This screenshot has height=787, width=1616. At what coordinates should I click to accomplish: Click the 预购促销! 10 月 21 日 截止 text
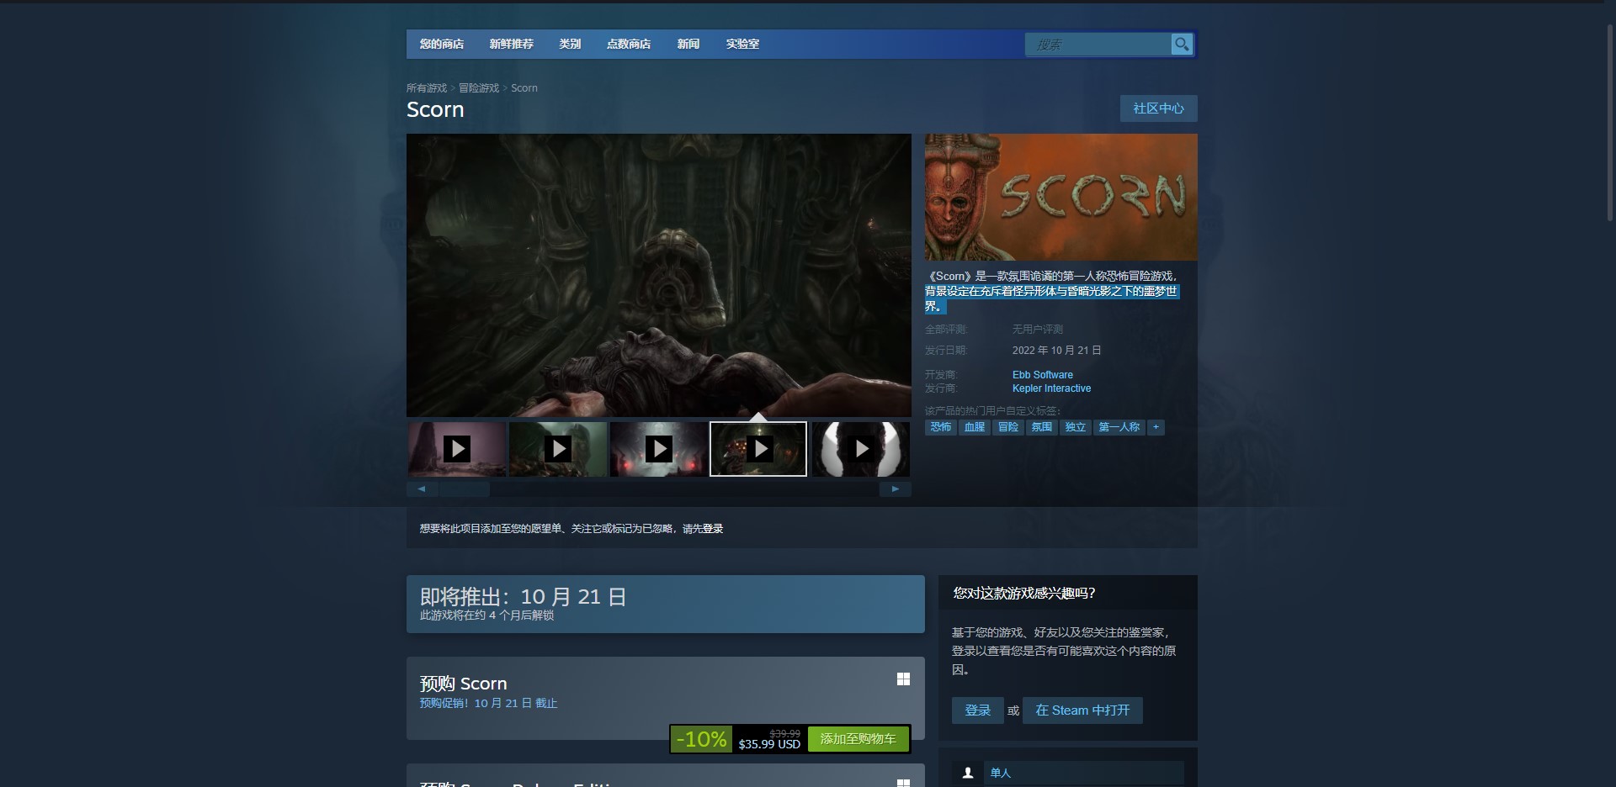[488, 704]
